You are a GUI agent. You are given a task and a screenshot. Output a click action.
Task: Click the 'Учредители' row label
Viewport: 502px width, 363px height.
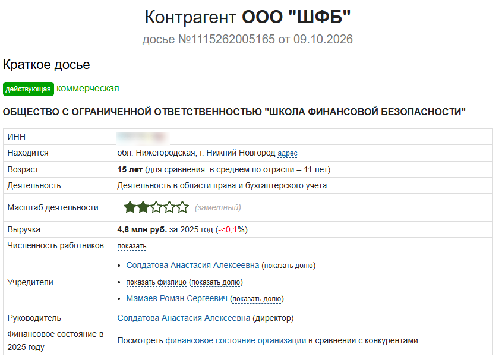tap(30, 282)
